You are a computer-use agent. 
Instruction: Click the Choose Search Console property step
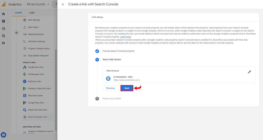pos(118,51)
